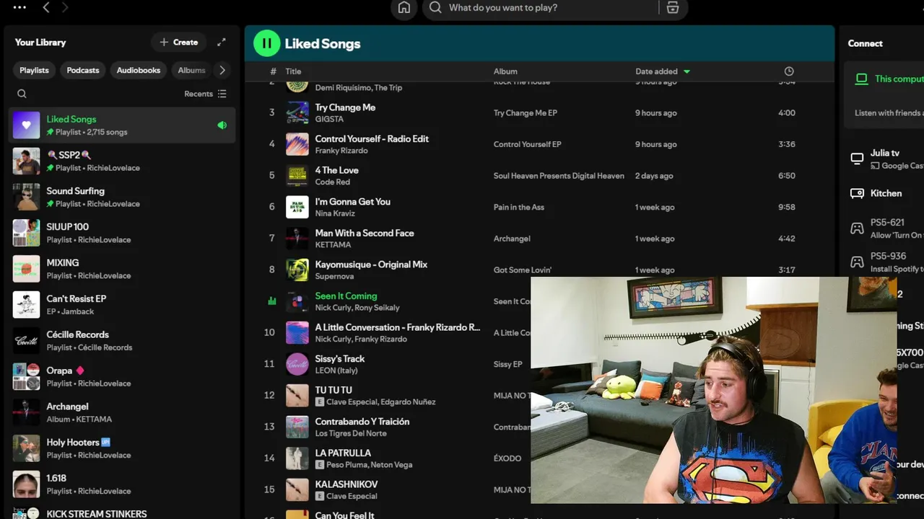Screen dimensions: 924x519
Task: Pause playback of Liked Songs
Action: coord(266,43)
